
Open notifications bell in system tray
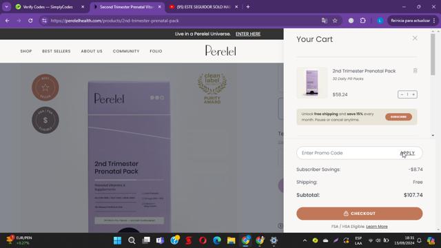click(x=419, y=240)
